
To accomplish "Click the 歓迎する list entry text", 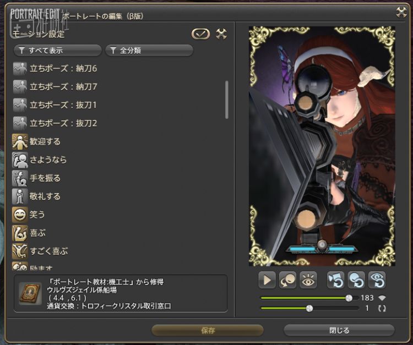I will 45,141.
